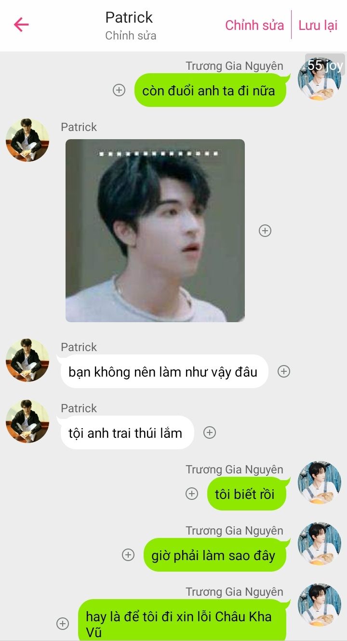Viewport: 347px width, 641px height.
Task: Click plus icon beside "tôi biết rồi"
Action: [x=192, y=494]
